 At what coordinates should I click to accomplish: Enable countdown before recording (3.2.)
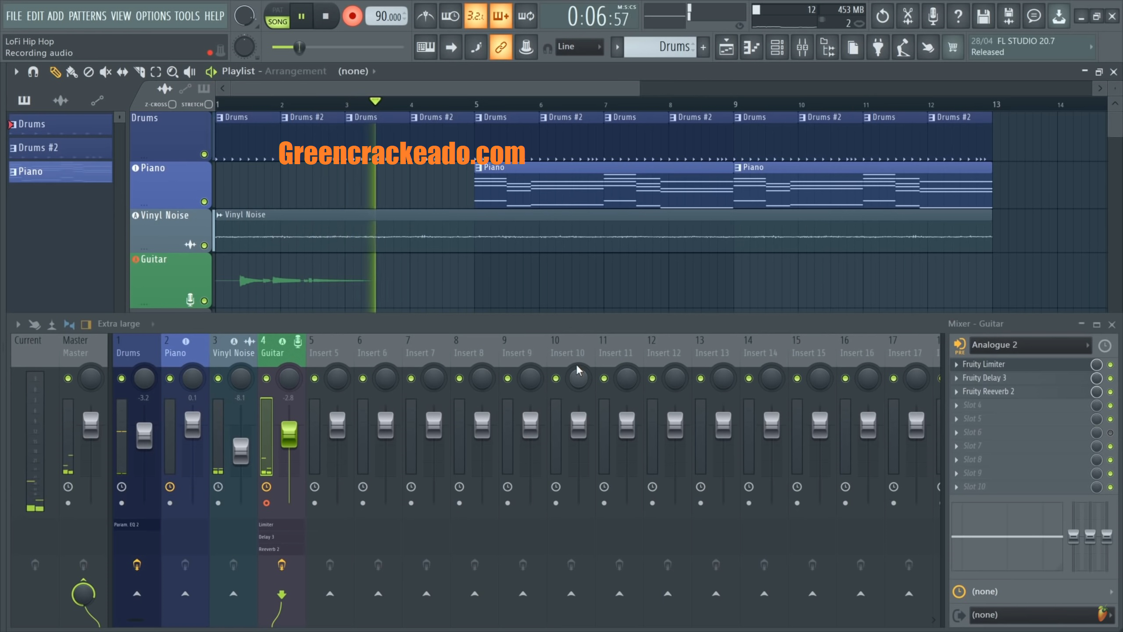tap(476, 16)
